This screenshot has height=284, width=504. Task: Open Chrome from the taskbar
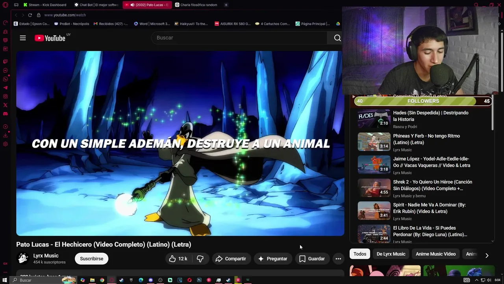102,280
